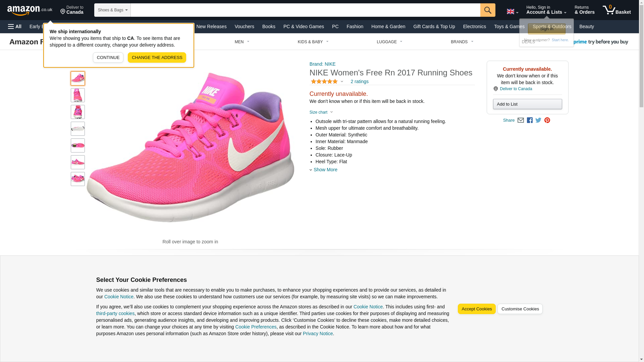The image size is (644, 362).
Task: Expand the language flag selector
Action: 512,12
